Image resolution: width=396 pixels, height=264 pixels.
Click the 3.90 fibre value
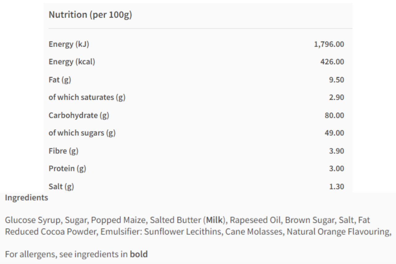coord(336,151)
